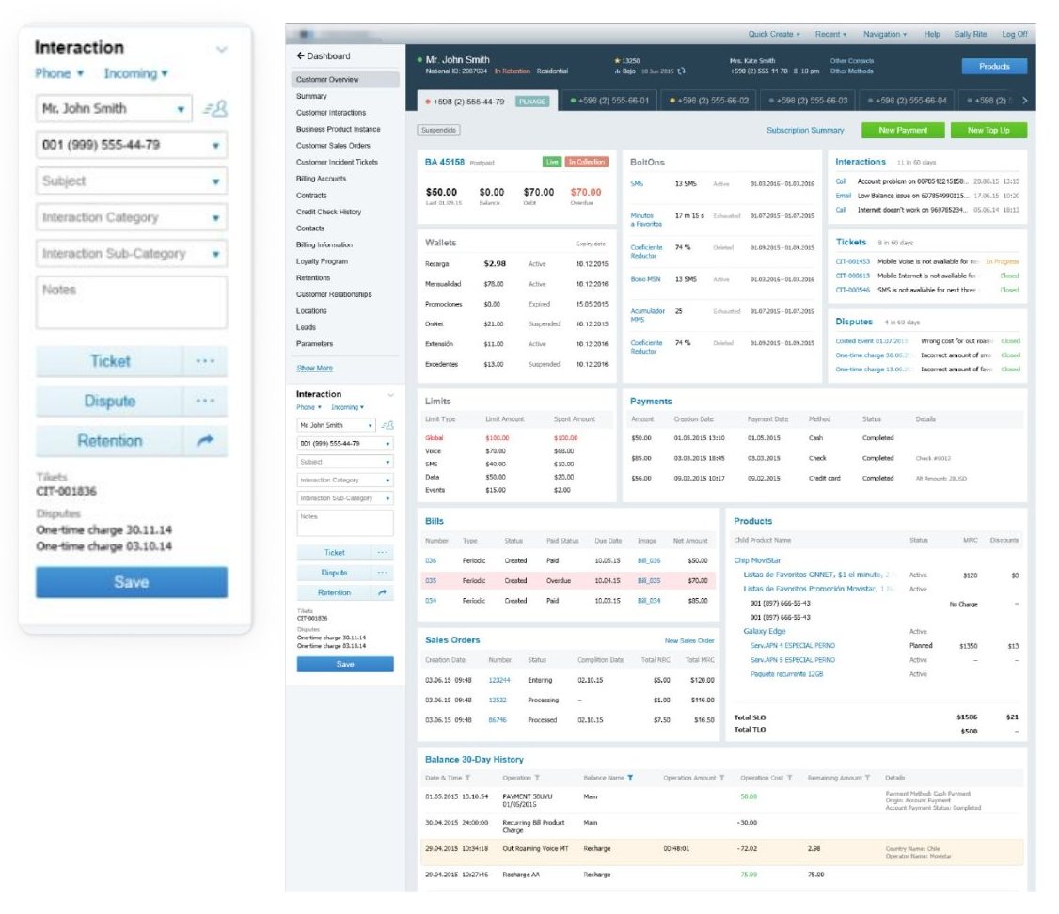Image resolution: width=1059 pixels, height=914 pixels.
Task: Click the back arrow beside Dashboard
Action: [300, 56]
